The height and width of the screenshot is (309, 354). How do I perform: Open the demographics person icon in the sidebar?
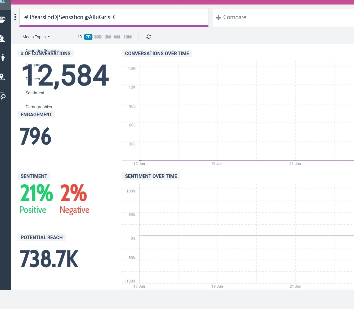(3, 58)
